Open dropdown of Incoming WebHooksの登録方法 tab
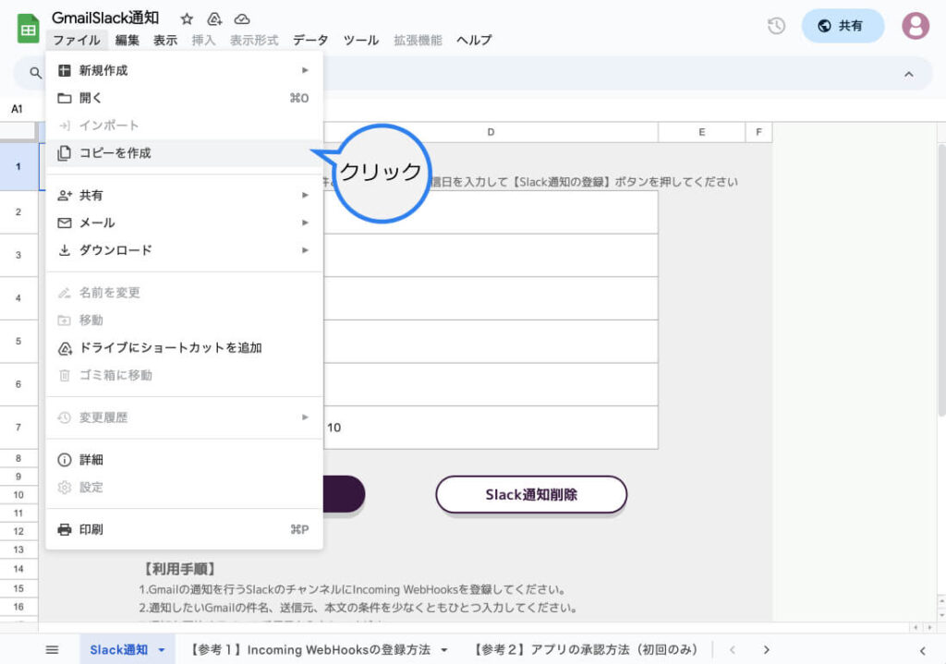The image size is (946, 664). click(x=444, y=650)
